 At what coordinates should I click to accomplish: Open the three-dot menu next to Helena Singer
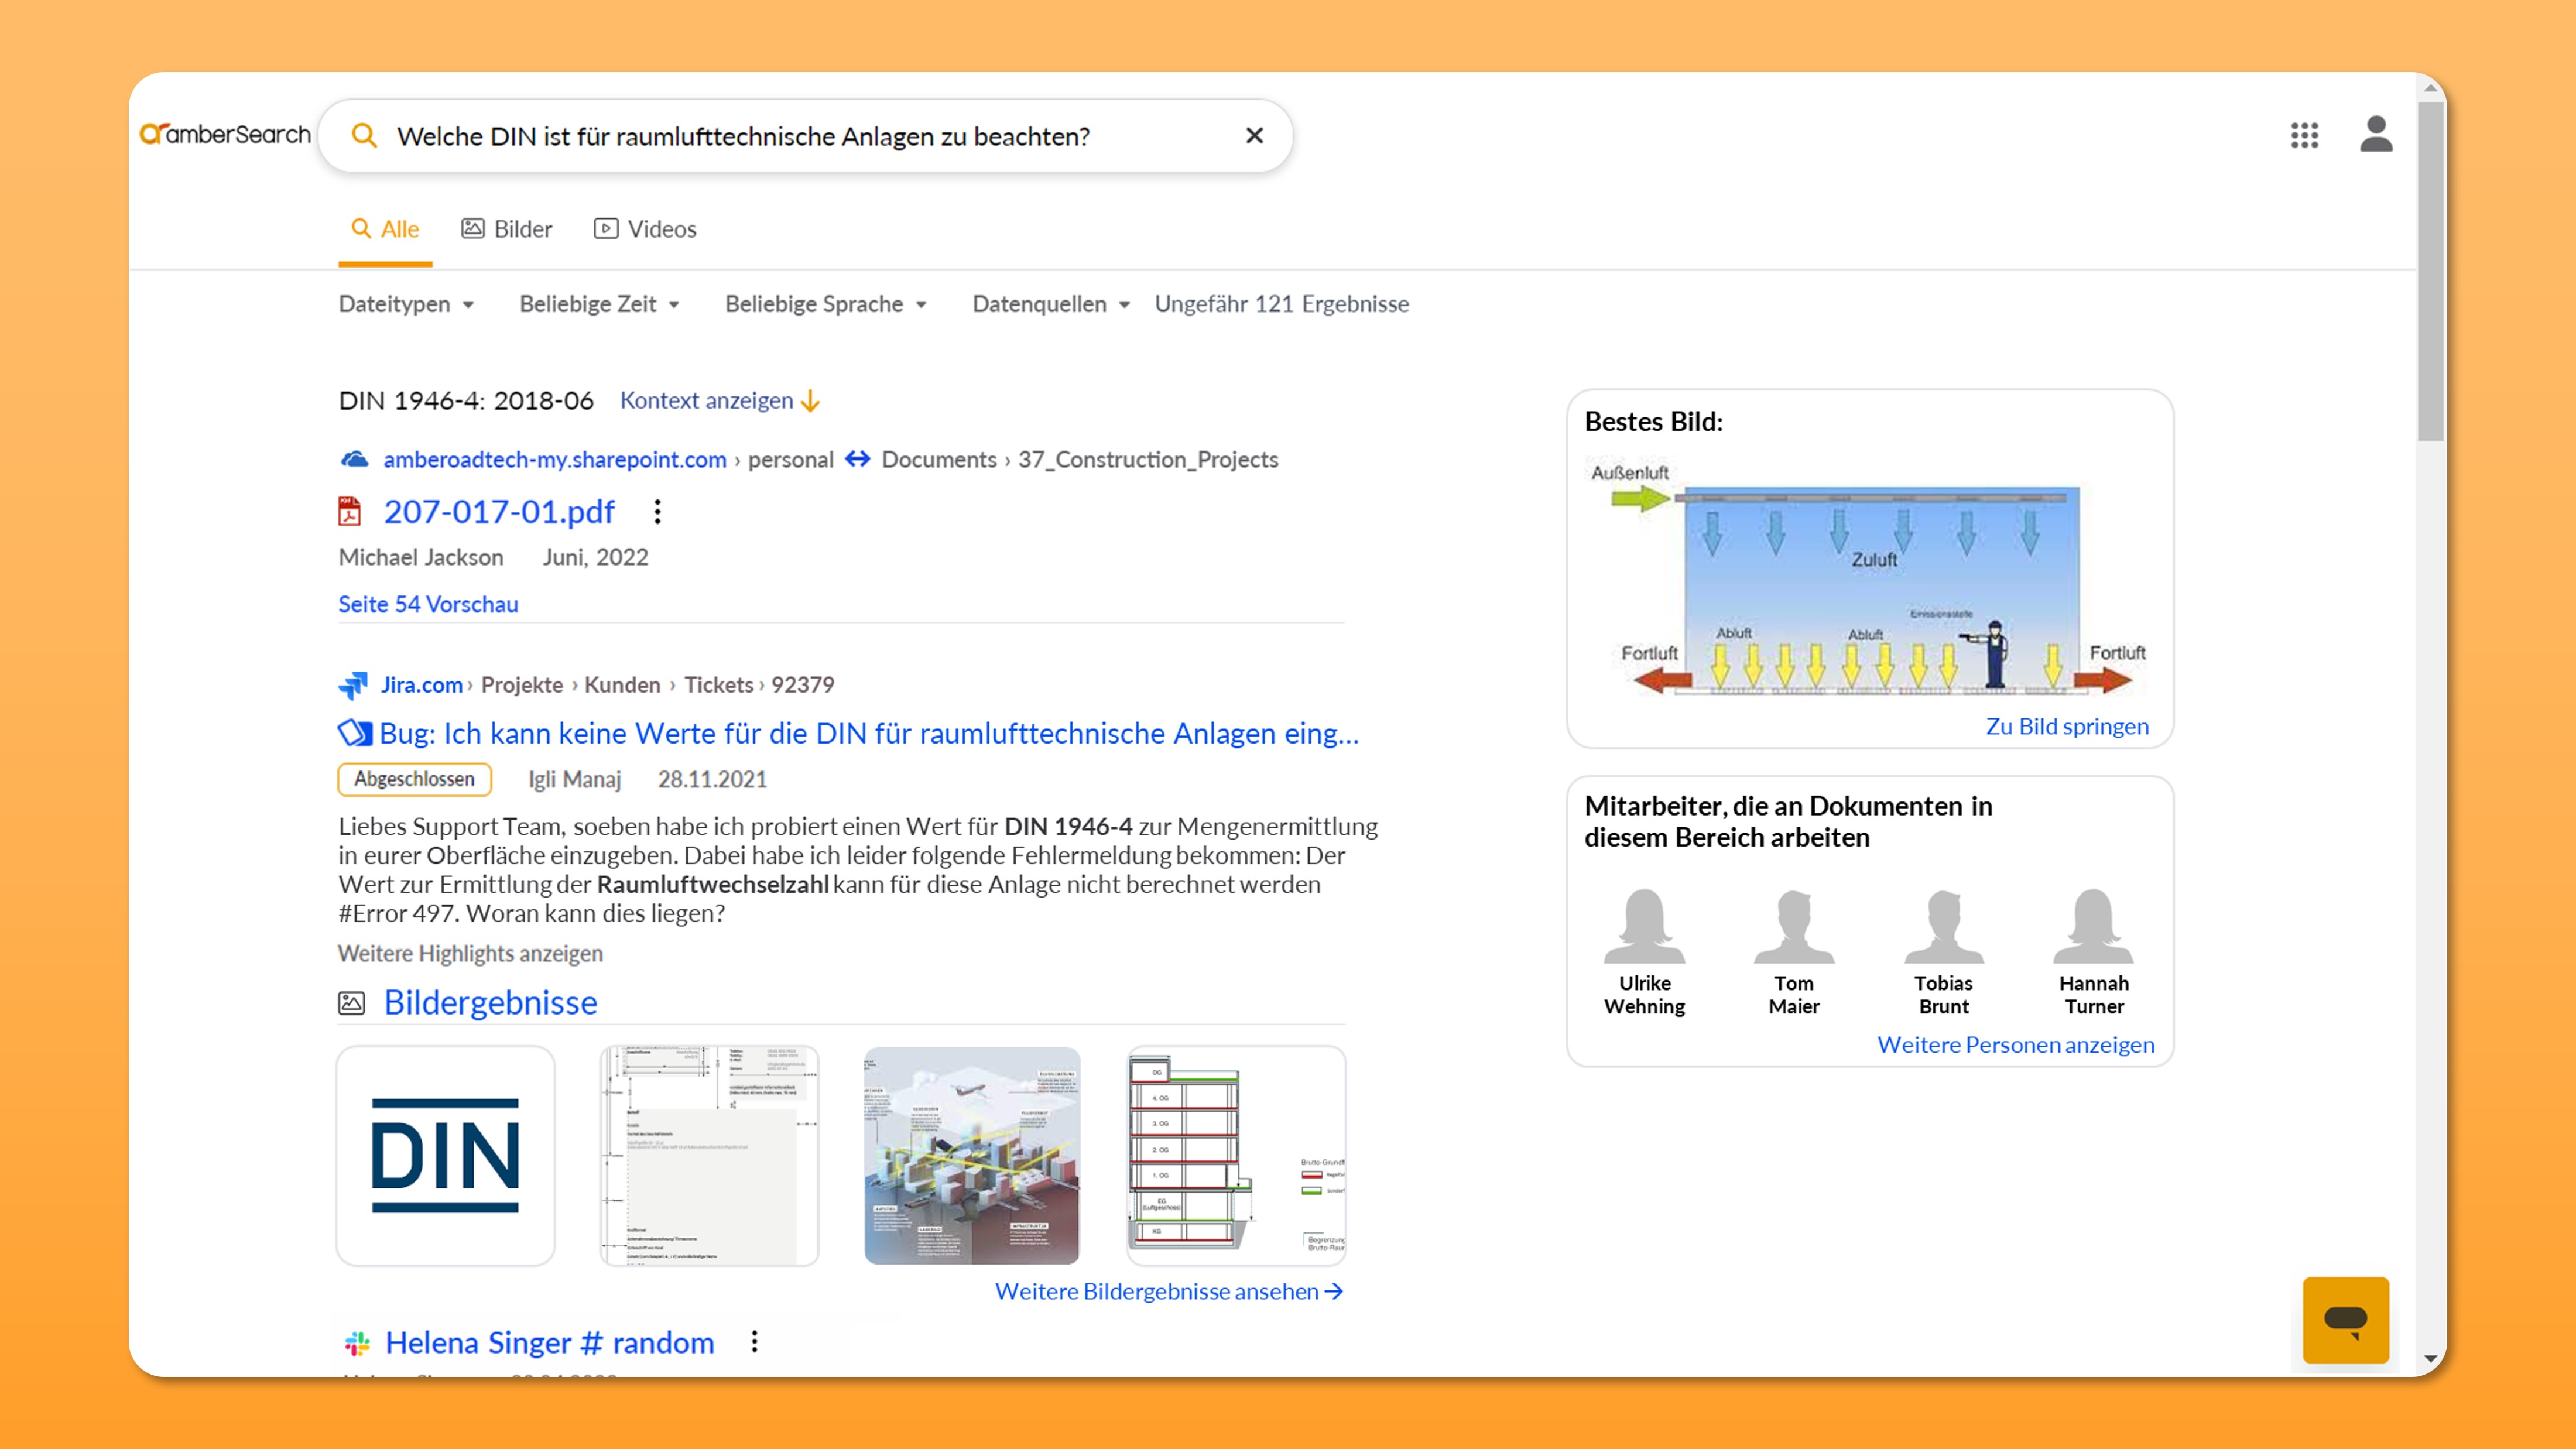coord(754,1342)
